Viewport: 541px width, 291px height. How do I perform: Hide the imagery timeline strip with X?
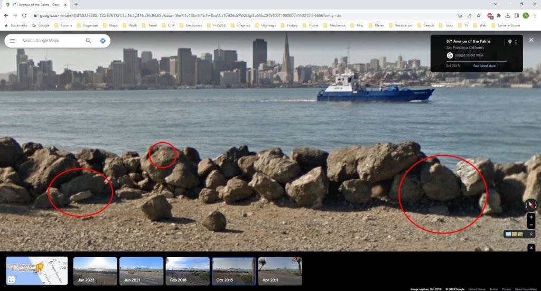(x=531, y=248)
